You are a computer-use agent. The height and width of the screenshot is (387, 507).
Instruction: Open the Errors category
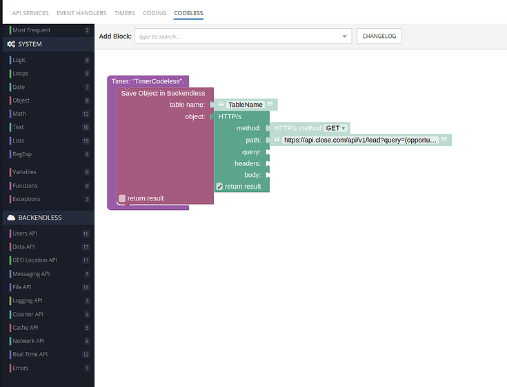(48, 368)
